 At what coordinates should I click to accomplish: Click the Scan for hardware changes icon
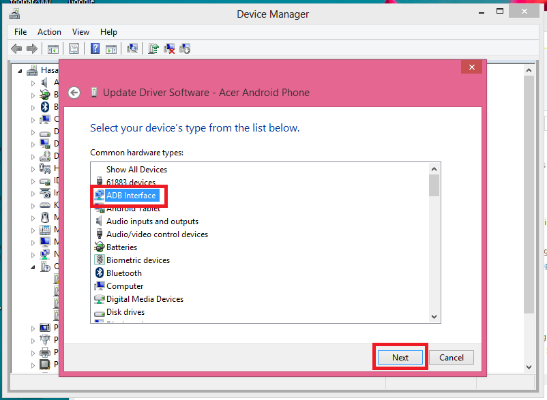tap(133, 48)
